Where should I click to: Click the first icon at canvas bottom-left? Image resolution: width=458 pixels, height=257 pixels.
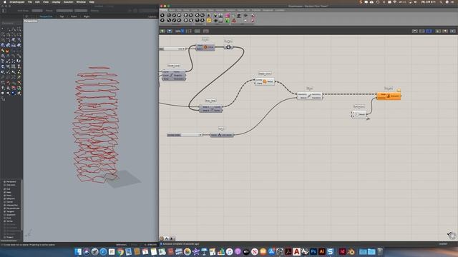click(x=162, y=238)
